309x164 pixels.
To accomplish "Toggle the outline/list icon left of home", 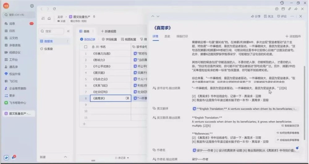I will click(43, 18).
